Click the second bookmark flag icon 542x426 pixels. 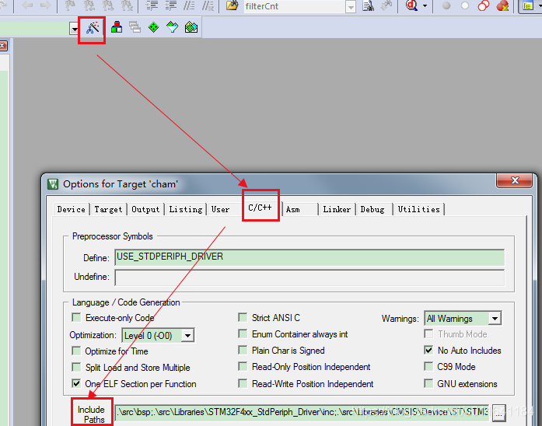click(x=90, y=5)
